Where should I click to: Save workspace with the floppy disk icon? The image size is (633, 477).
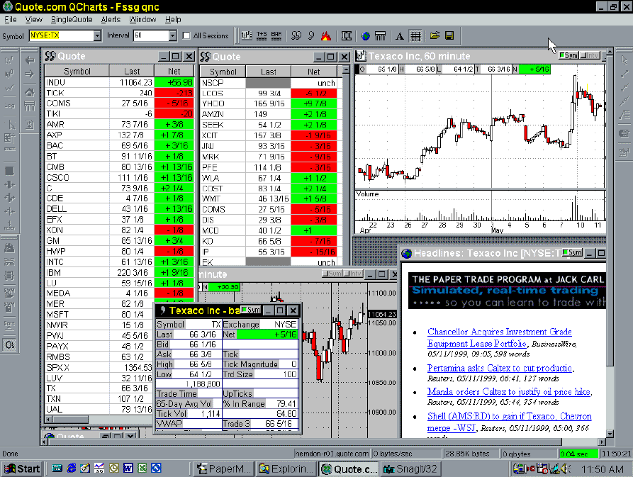click(449, 36)
